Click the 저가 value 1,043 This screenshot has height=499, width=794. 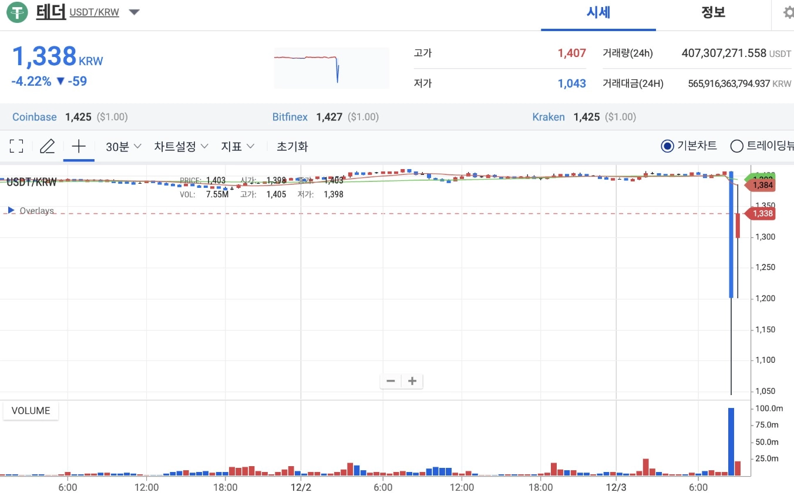click(x=572, y=83)
